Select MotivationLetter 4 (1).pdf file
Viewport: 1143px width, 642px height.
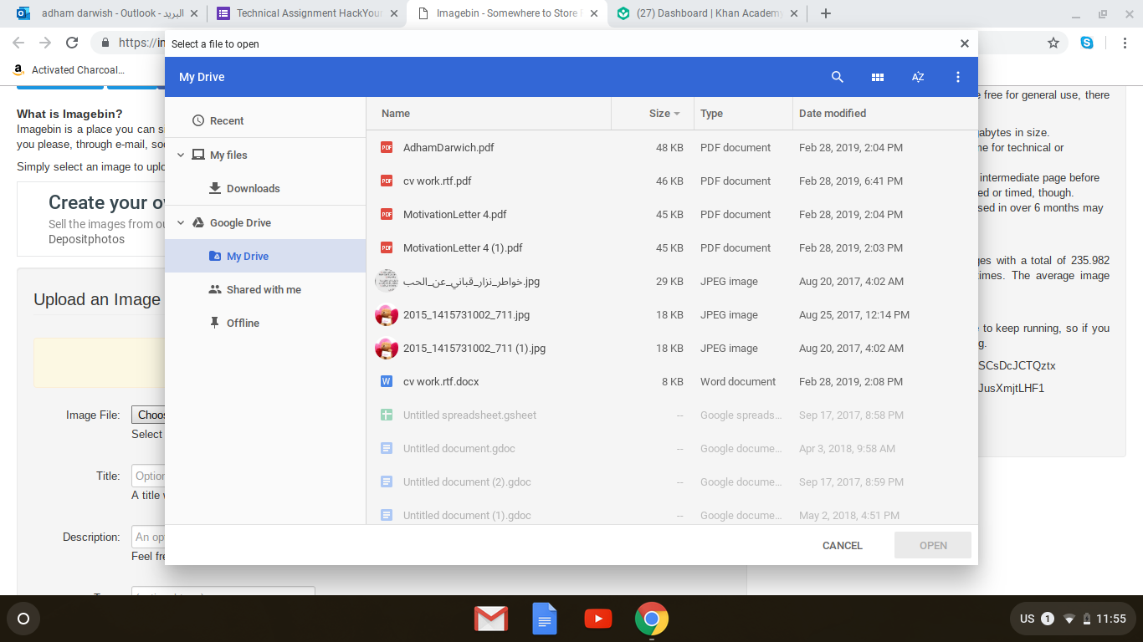(672, 247)
